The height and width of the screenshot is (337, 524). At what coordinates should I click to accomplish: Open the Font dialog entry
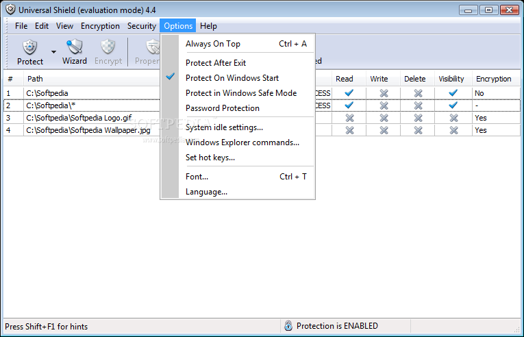(x=238, y=177)
